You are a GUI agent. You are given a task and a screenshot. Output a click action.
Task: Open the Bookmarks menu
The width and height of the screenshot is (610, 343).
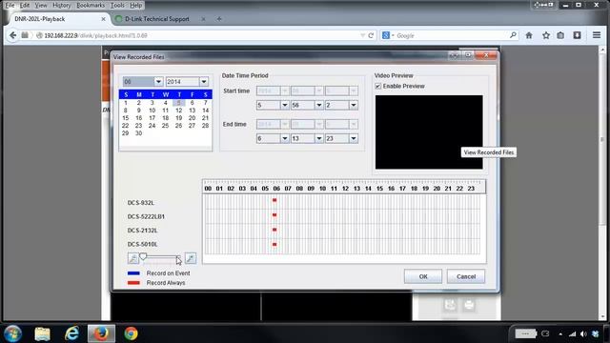[x=91, y=5]
